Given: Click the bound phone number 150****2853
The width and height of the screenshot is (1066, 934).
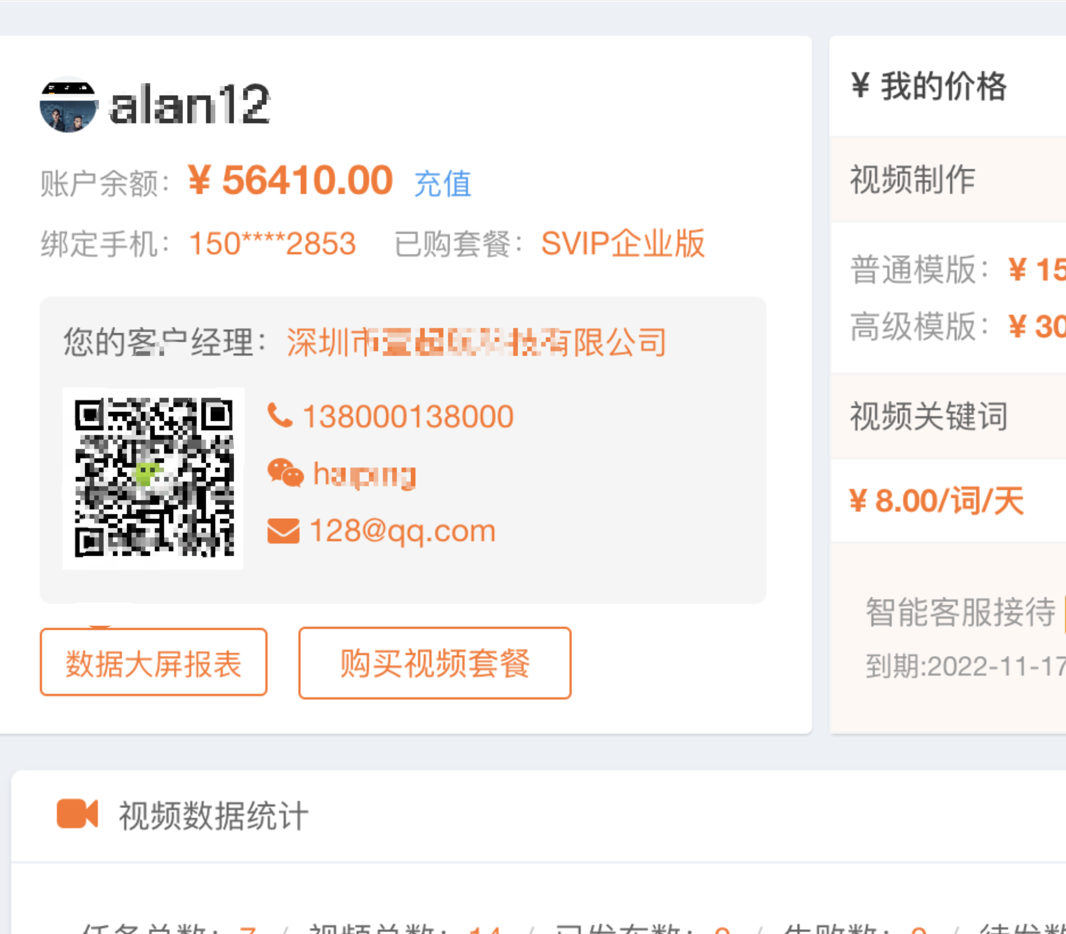Looking at the screenshot, I should 272,243.
